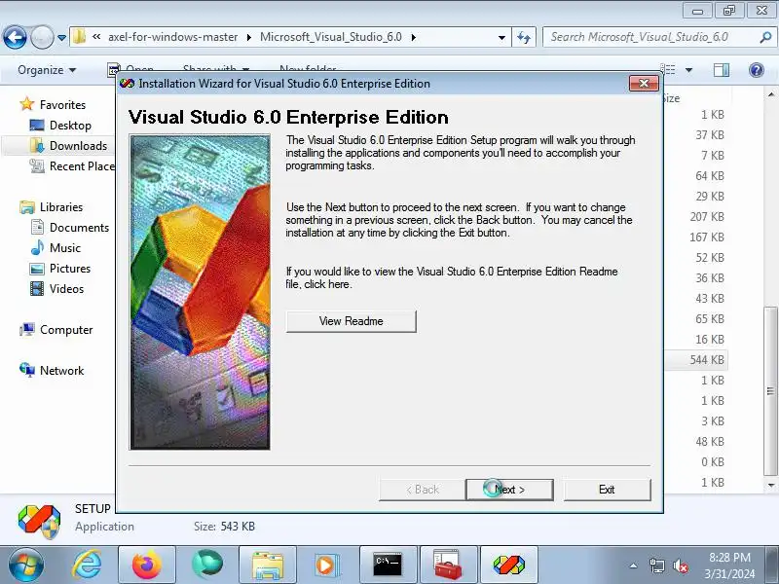Viewport: 779px width, 584px height.
Task: Click the network tray icon
Action: pos(656,566)
